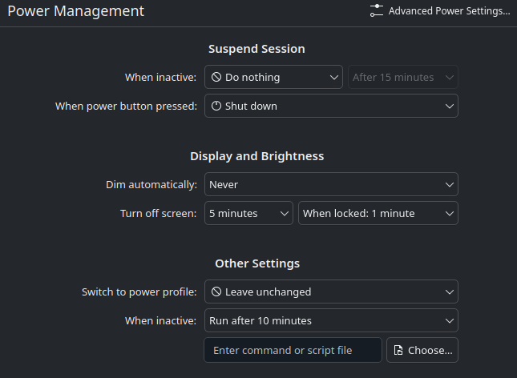Image resolution: width=517 pixels, height=378 pixels.
Task: Open When power button pressed dropdown
Action: coord(331,106)
